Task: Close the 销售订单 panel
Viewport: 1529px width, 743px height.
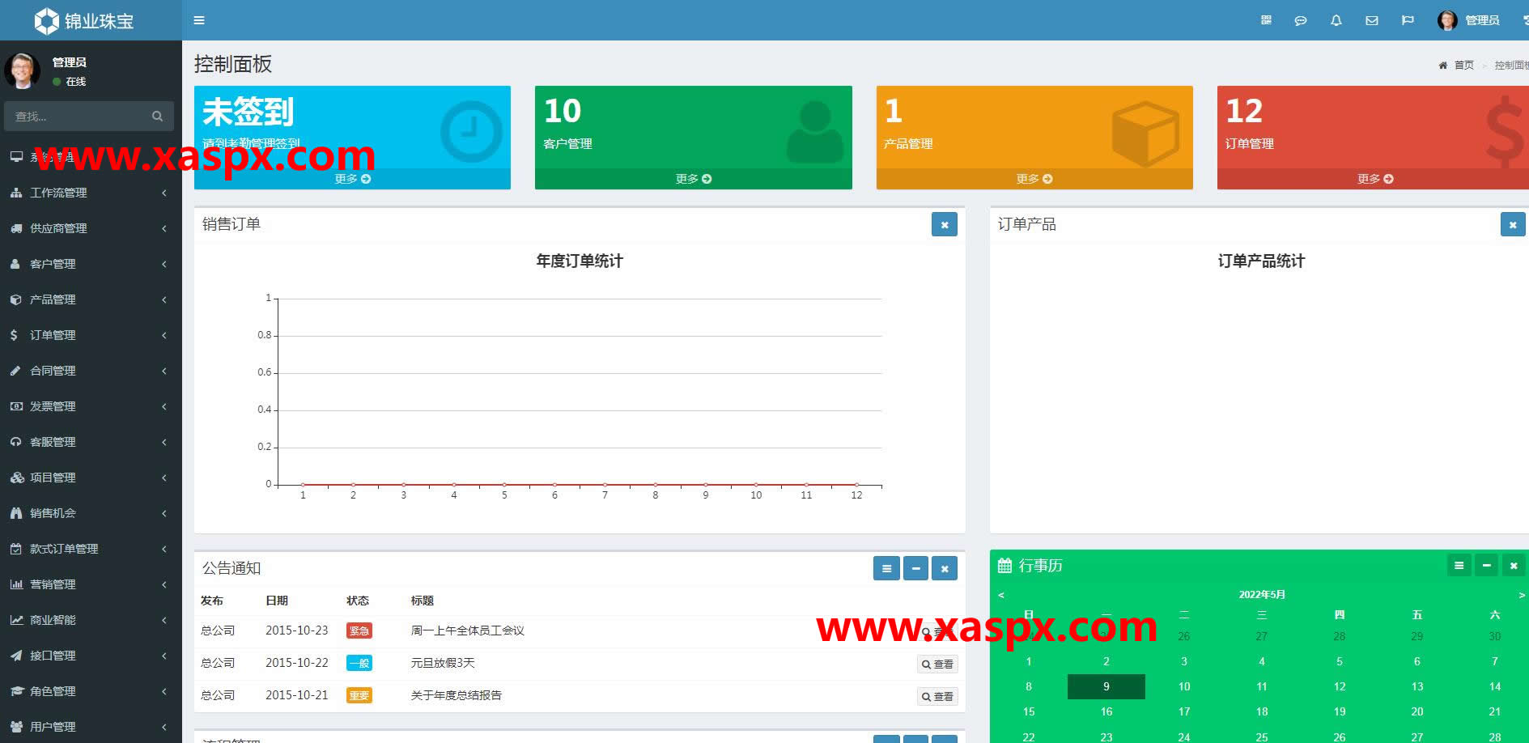Action: [x=945, y=225]
